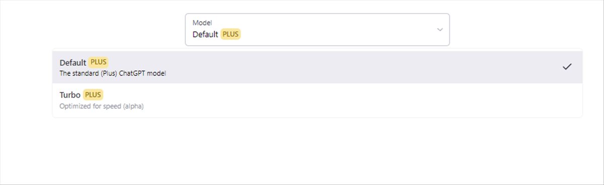
Task: Choose the Turbo model option
Action: (317, 100)
